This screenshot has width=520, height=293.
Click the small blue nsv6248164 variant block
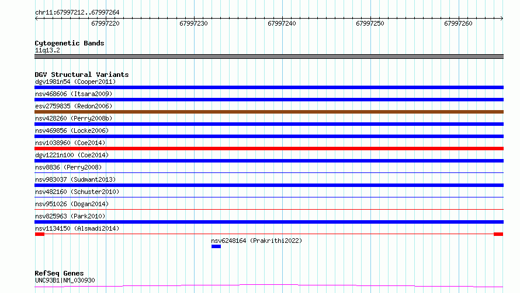(x=216, y=246)
